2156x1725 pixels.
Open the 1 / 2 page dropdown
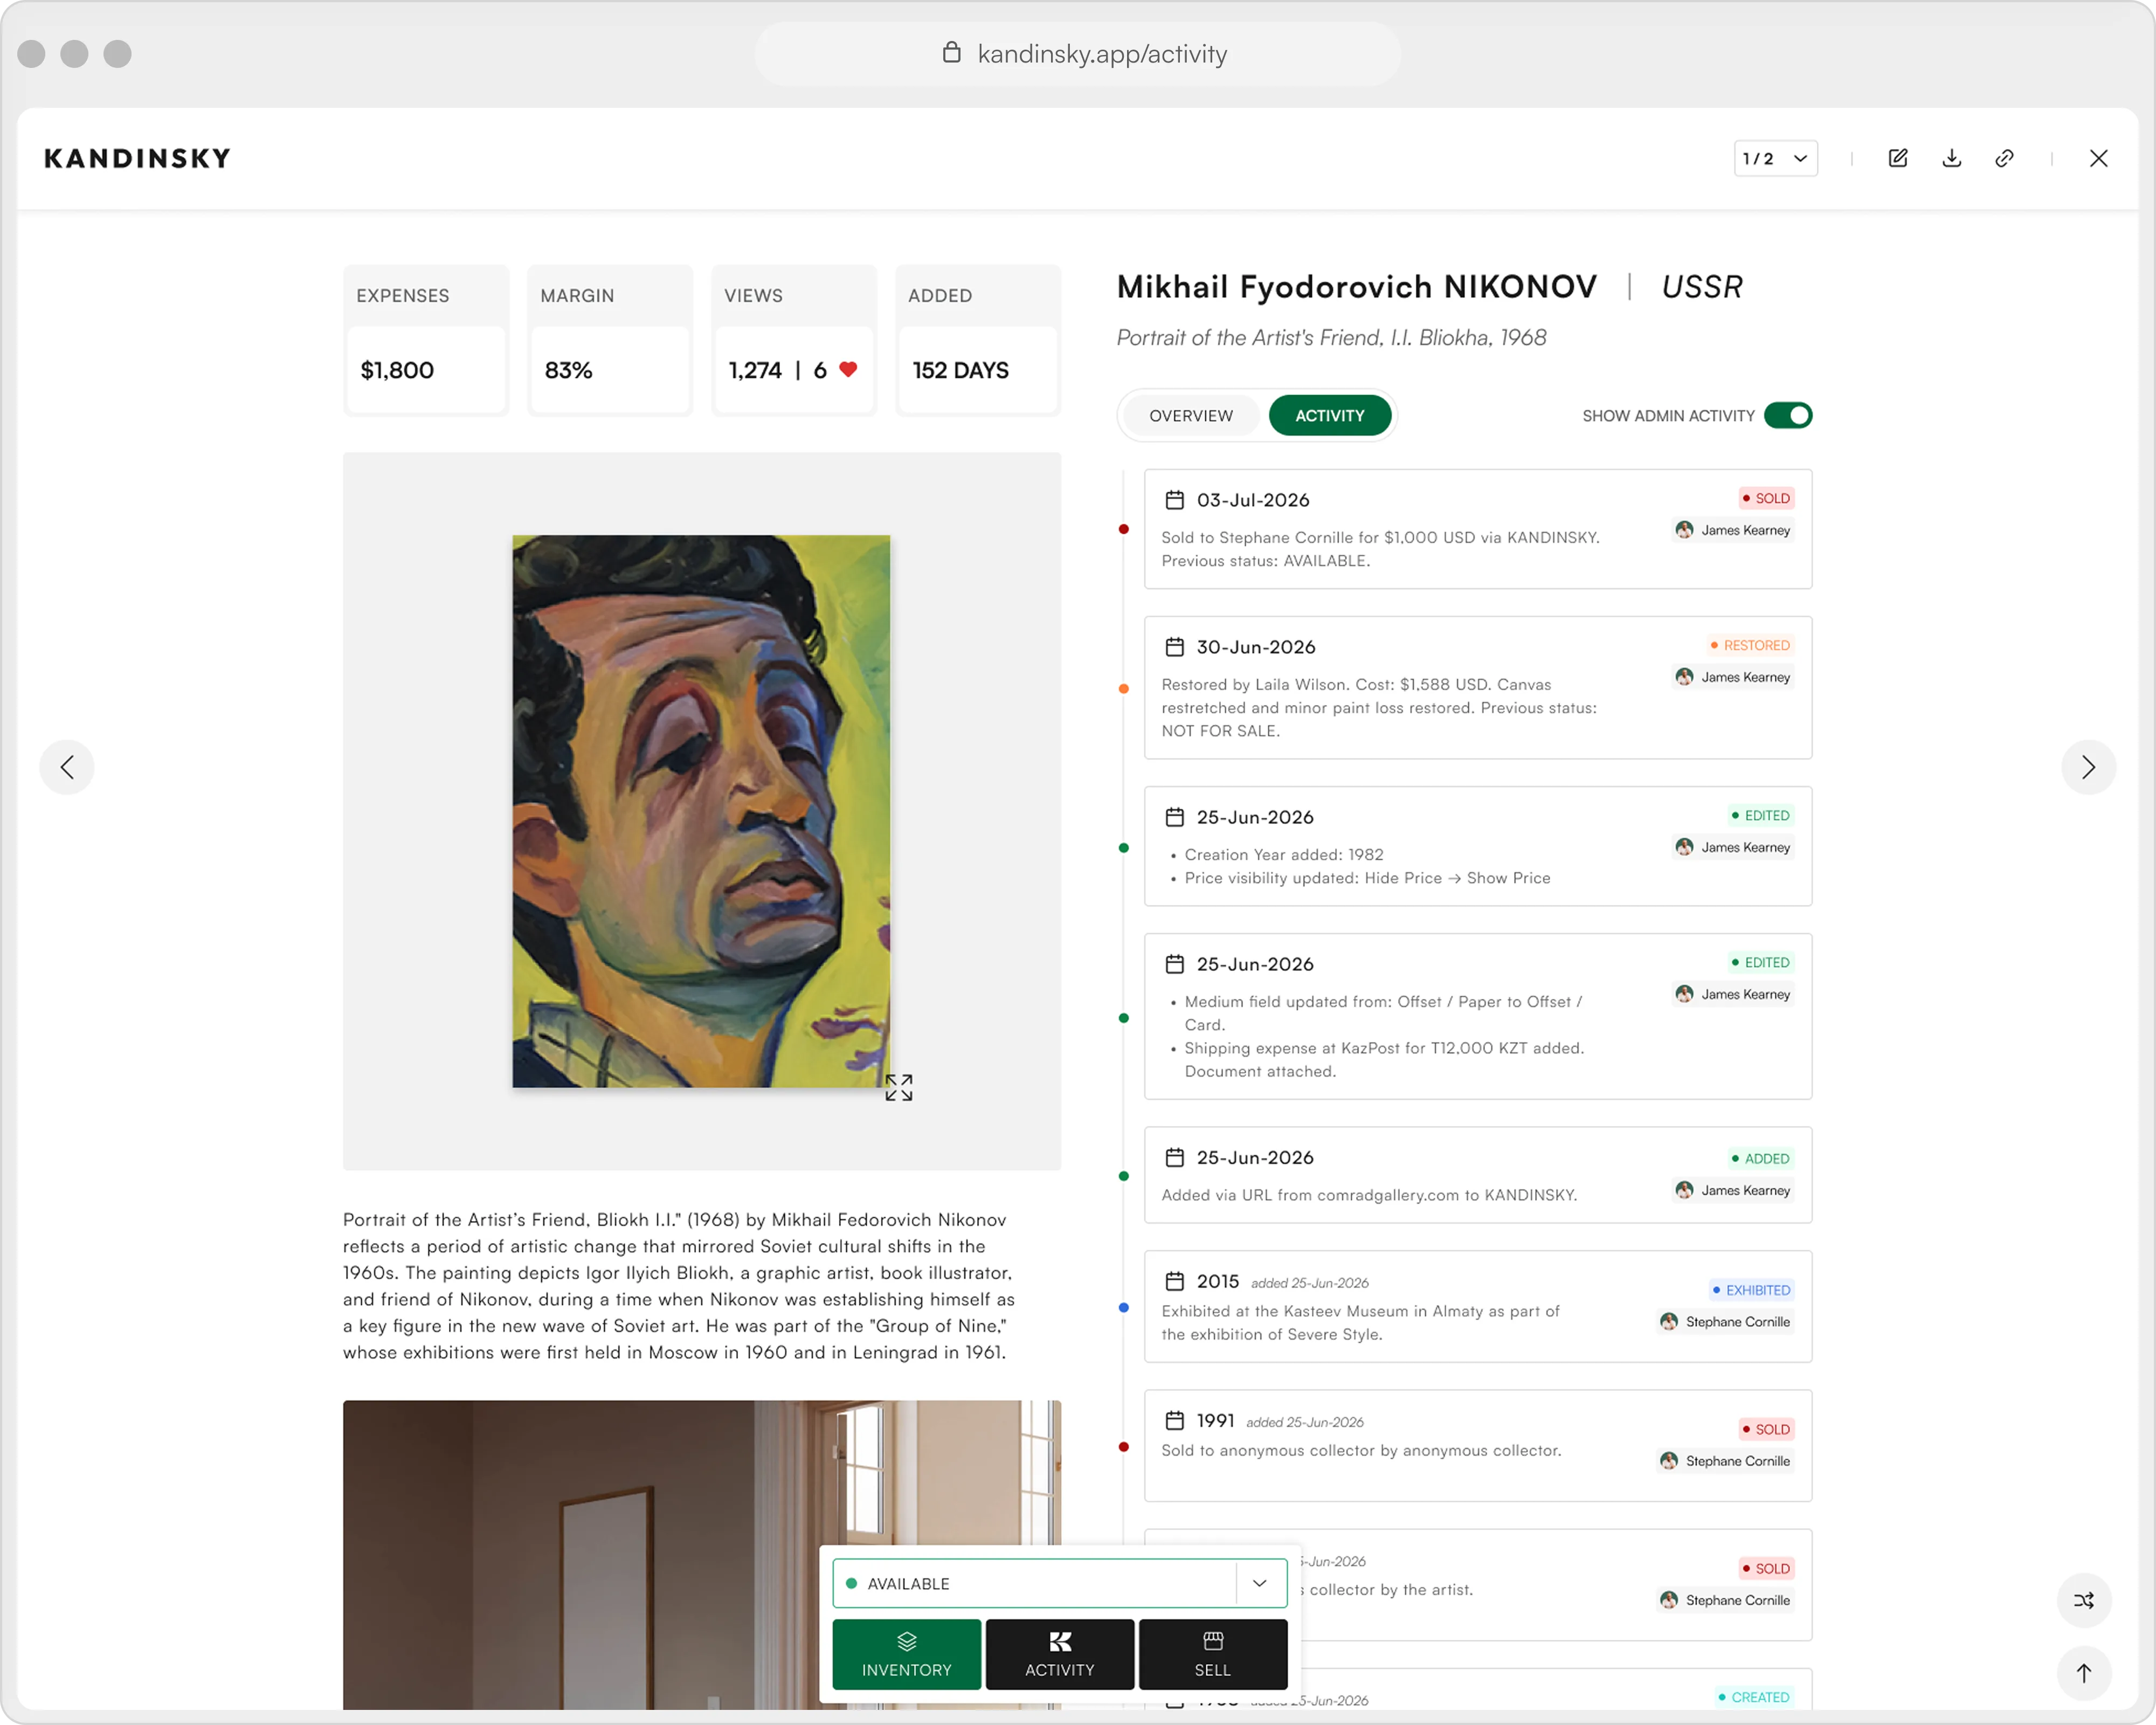(1775, 158)
